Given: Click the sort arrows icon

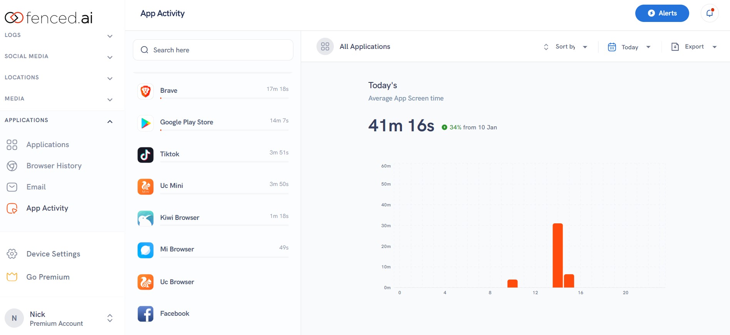Looking at the screenshot, I should [x=546, y=47].
